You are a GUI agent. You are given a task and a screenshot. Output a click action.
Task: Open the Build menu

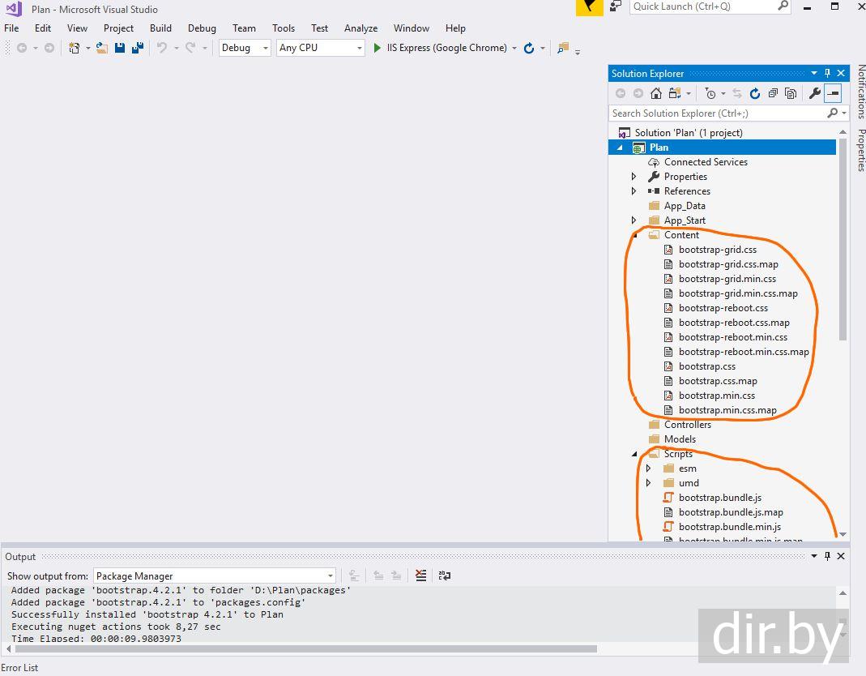pyautogui.click(x=160, y=28)
